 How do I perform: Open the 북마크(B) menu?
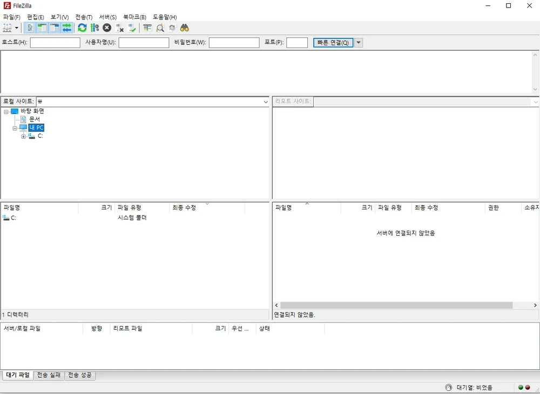click(134, 17)
